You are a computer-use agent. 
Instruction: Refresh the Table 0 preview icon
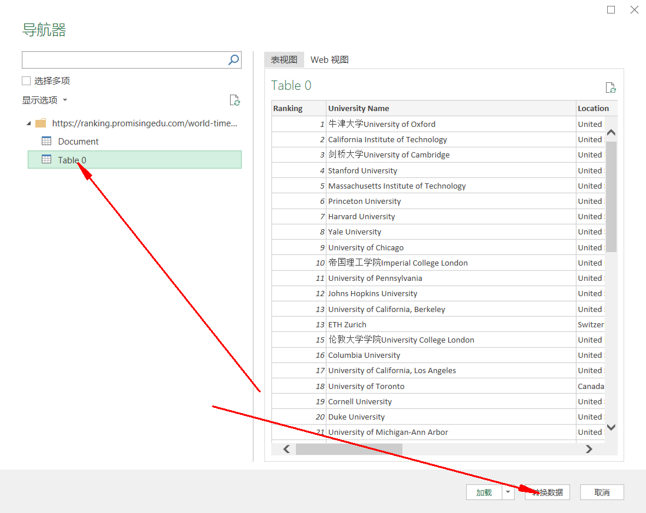pos(611,88)
